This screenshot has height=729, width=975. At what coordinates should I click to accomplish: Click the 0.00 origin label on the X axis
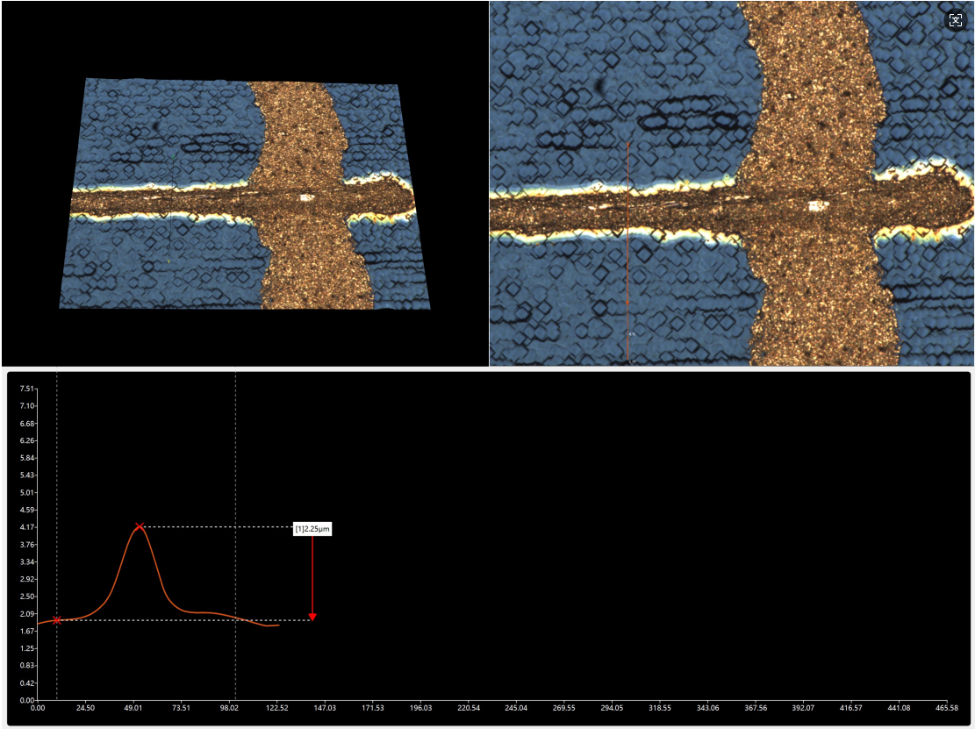(x=38, y=708)
